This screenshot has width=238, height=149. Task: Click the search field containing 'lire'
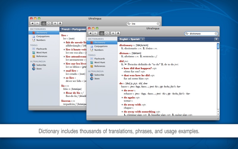coord(143,24)
